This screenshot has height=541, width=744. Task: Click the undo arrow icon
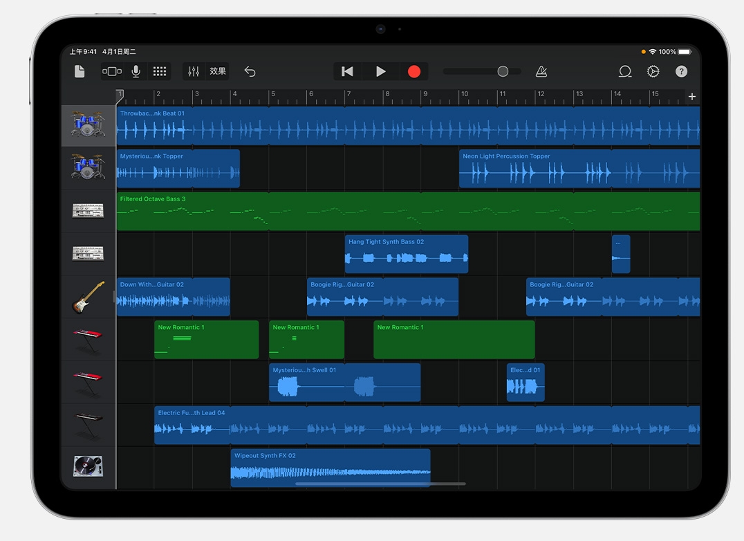250,71
